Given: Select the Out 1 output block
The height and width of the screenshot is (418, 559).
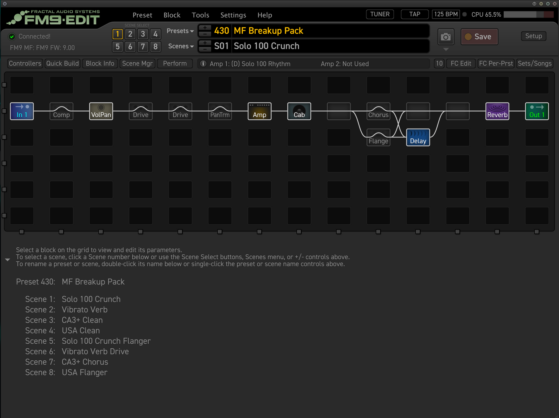Looking at the screenshot, I should (537, 111).
